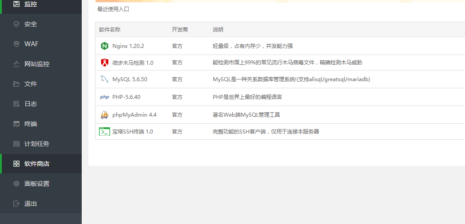This screenshot has height=224, width=465.
Task: Click the shield icon beside 安全
Action: pyautogui.click(x=16, y=24)
